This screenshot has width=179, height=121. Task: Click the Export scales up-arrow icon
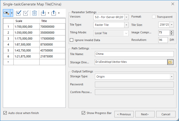(54, 13)
